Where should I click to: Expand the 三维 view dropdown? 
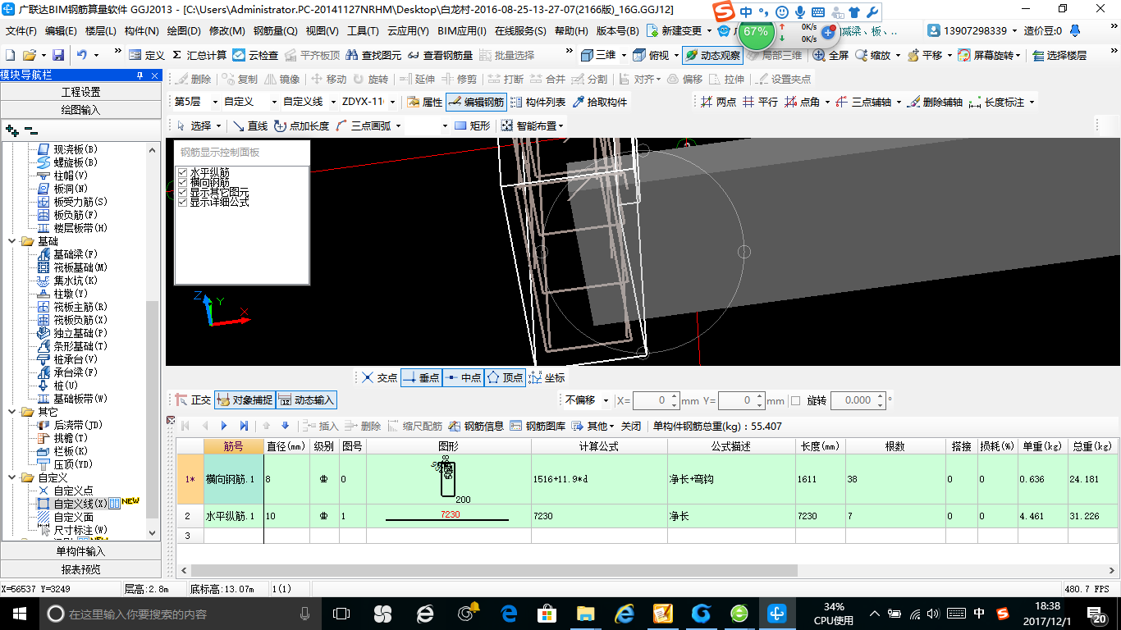(x=625, y=55)
